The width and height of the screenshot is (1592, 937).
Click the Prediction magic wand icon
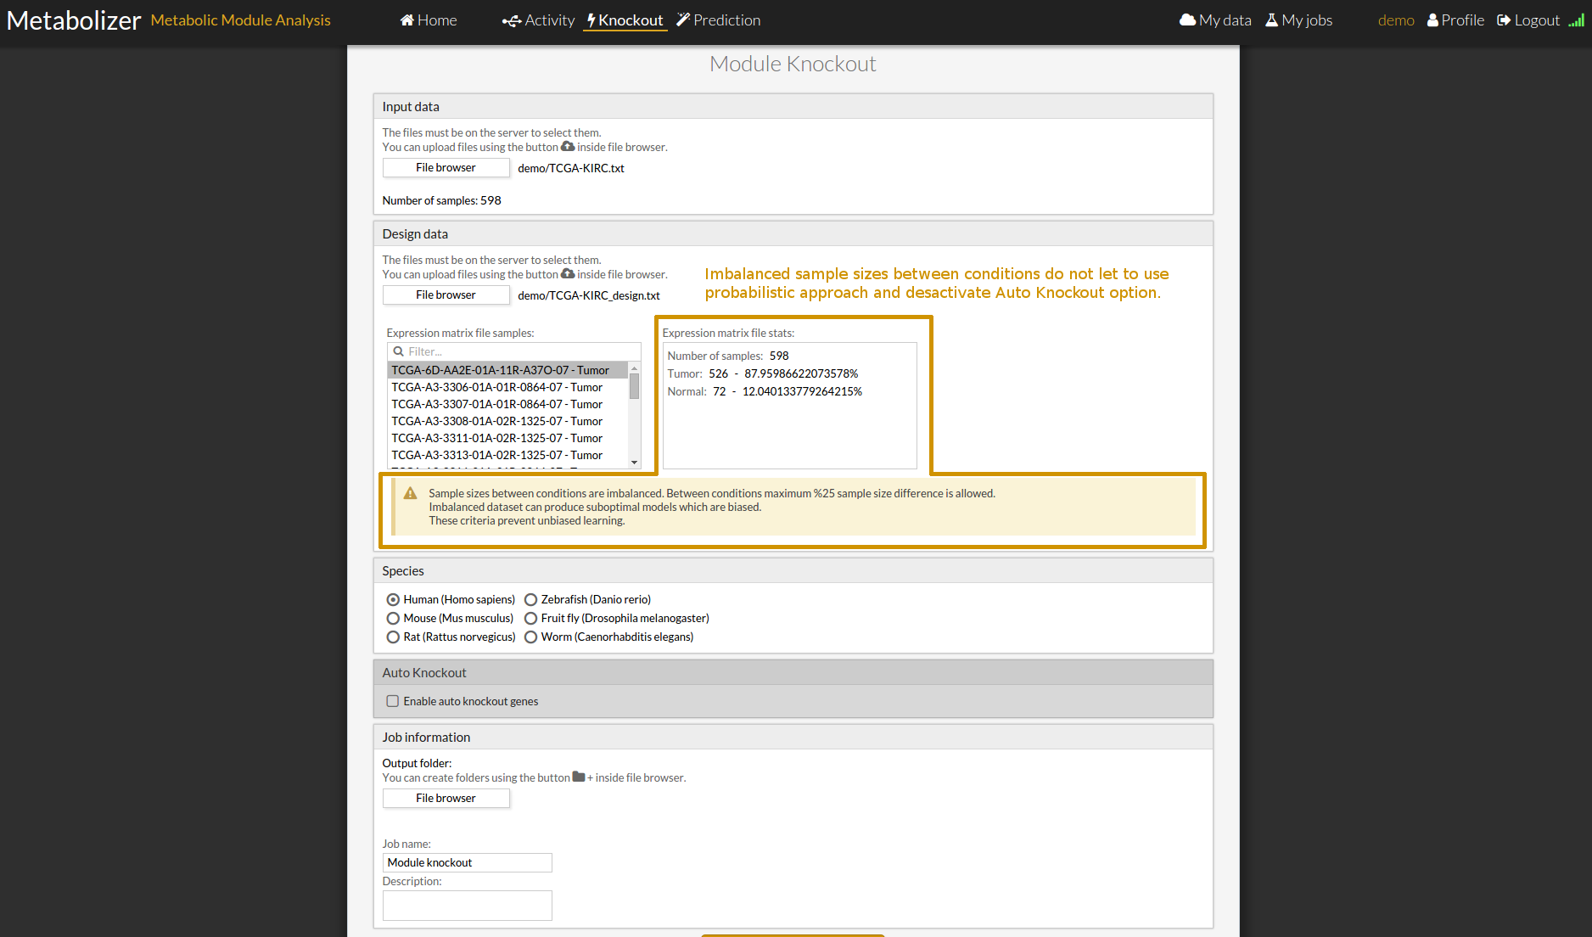(683, 20)
